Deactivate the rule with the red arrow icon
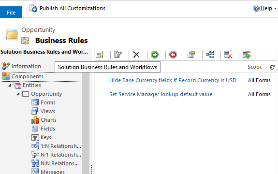Image resolution: width=278 pixels, height=174 pixels. (173, 55)
